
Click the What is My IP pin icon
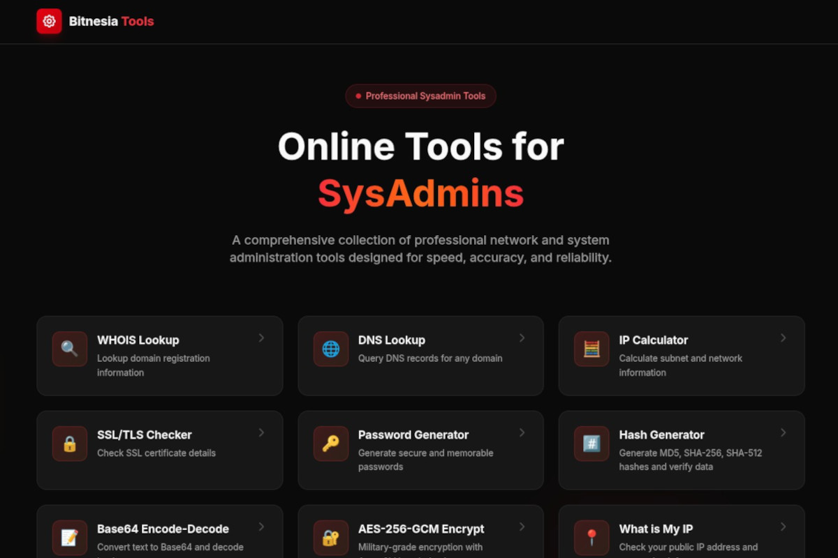[591, 538]
